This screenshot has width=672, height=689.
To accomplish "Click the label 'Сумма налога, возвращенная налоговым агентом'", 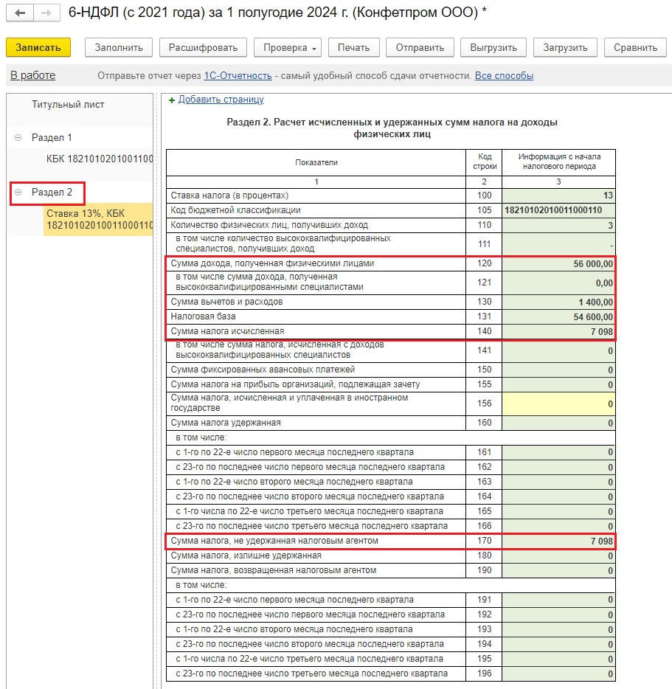I will tap(274, 570).
